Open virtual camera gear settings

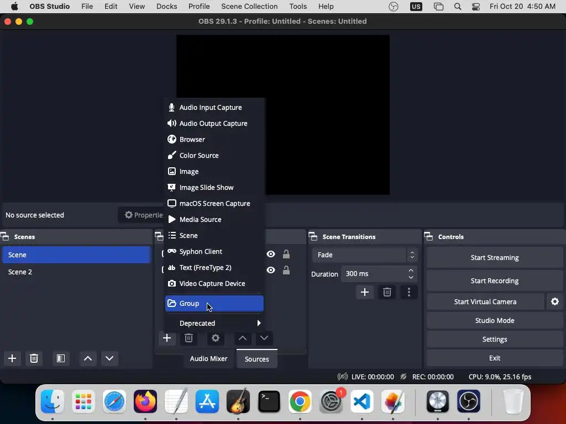pos(555,301)
